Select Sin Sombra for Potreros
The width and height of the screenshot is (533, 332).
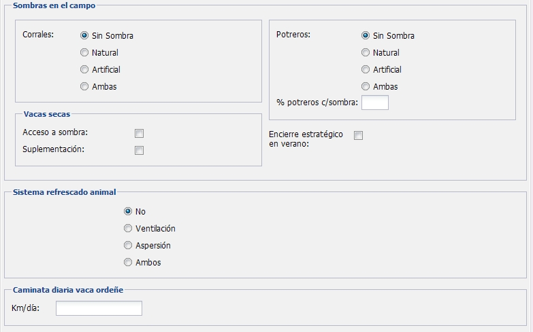[366, 35]
